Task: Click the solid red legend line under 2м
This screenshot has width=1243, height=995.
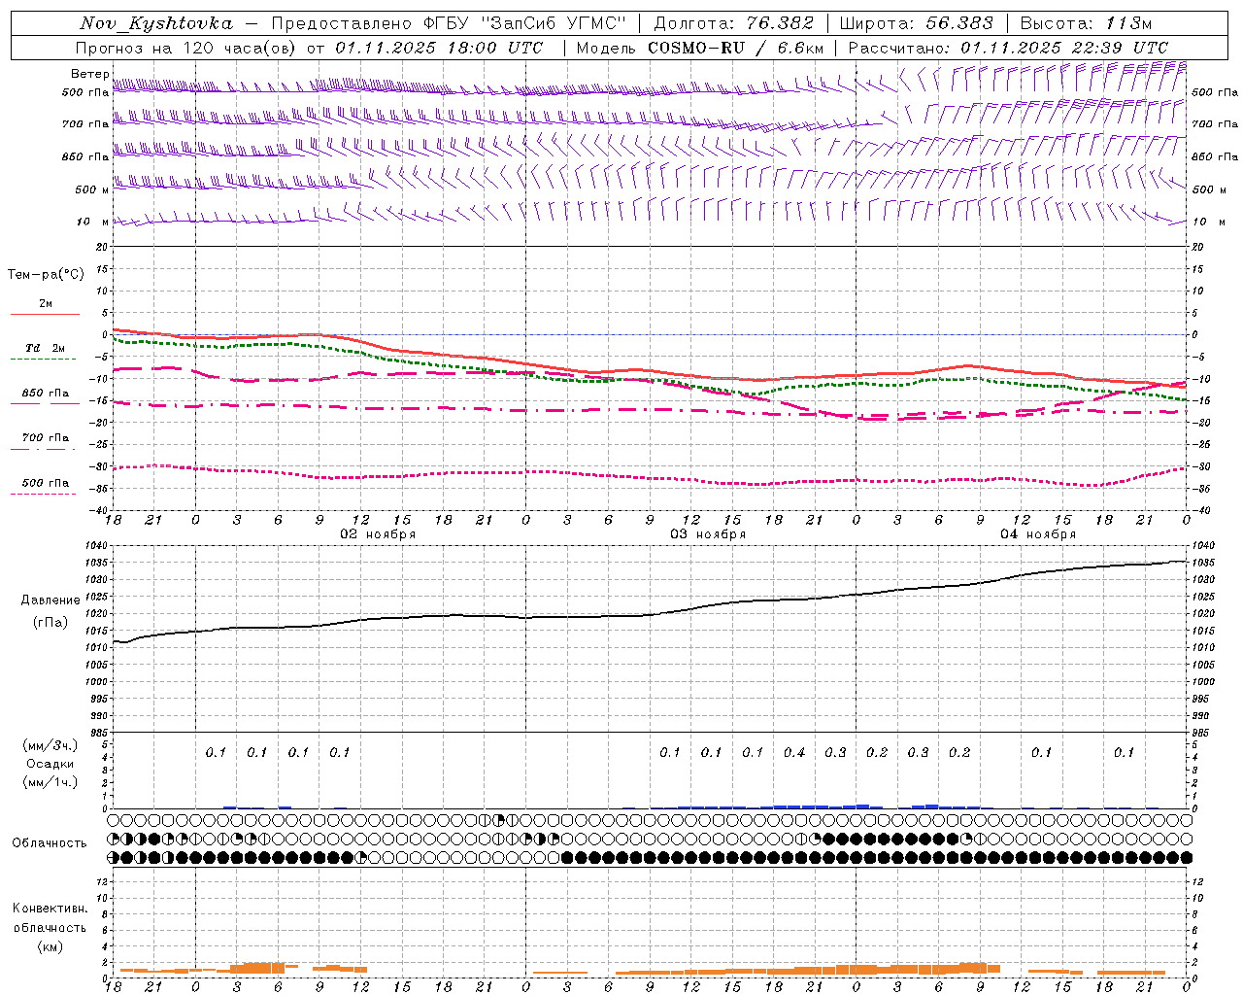Action: point(45,314)
